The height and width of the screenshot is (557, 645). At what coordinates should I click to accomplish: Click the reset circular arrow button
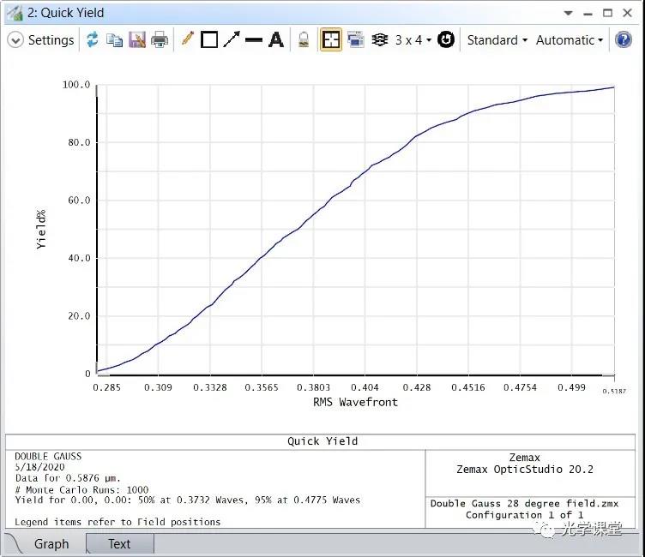click(x=446, y=40)
